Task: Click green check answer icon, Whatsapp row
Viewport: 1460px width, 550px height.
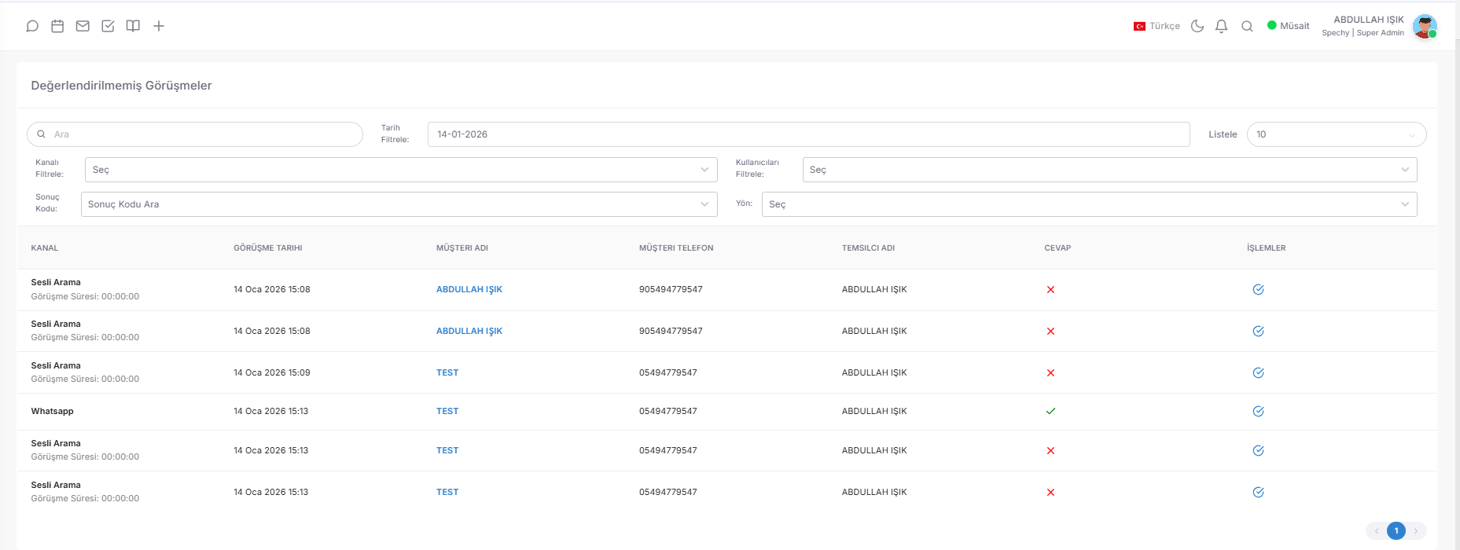Action: pos(1050,411)
